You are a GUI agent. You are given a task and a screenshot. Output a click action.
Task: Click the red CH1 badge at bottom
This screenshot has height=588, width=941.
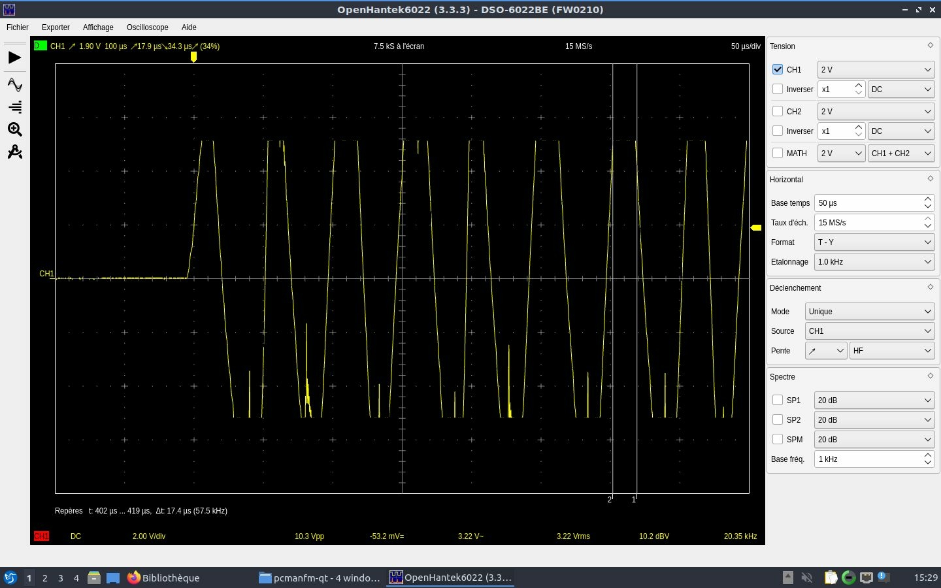pos(41,536)
